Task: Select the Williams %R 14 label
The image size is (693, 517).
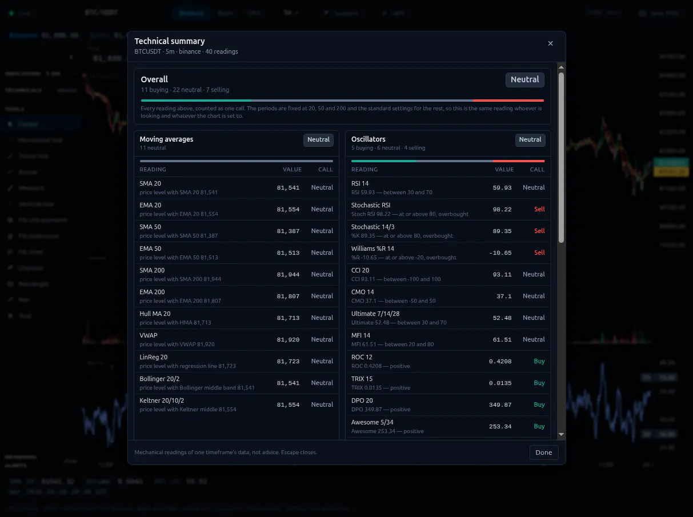Action: pyautogui.click(x=372, y=249)
